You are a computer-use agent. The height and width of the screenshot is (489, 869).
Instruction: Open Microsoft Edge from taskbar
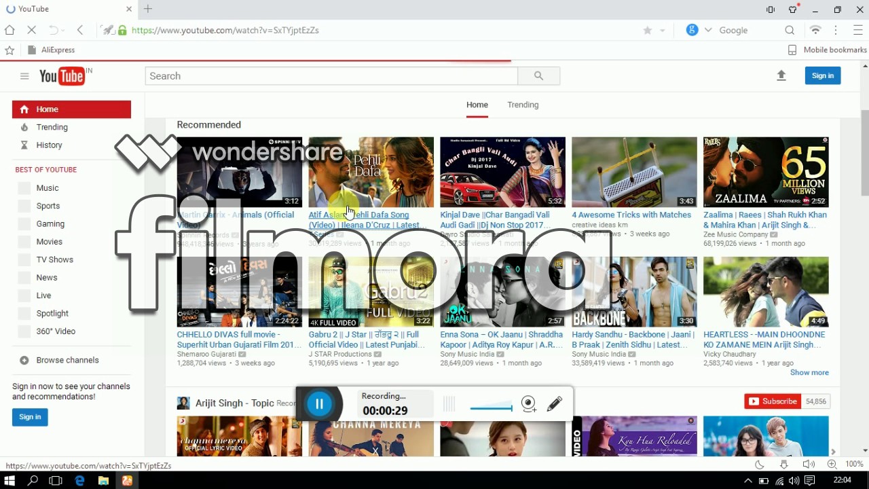[79, 480]
